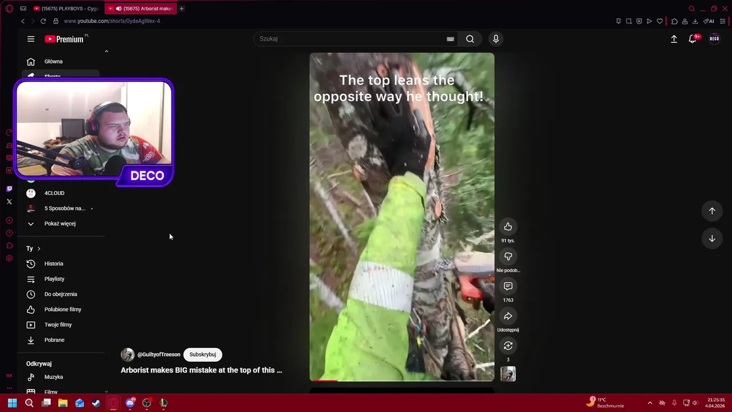Click the Short's title Arborist makes BIG mistake
The image size is (732, 412).
201,370
